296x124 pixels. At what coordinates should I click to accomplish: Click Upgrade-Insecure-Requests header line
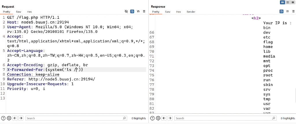point(40,84)
